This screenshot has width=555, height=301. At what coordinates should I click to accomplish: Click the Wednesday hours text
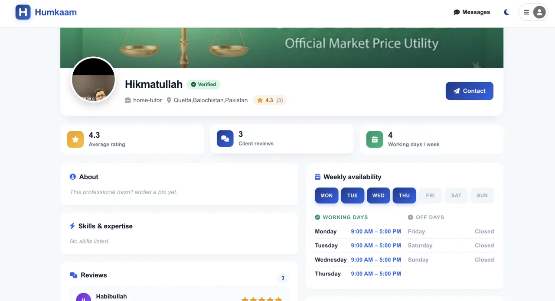pos(376,259)
